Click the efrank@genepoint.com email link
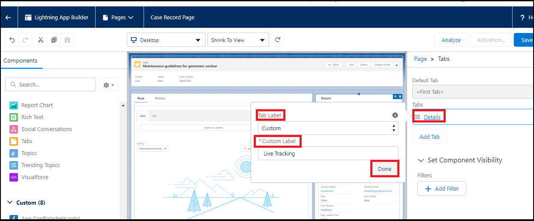The image size is (534, 221). 378,191
